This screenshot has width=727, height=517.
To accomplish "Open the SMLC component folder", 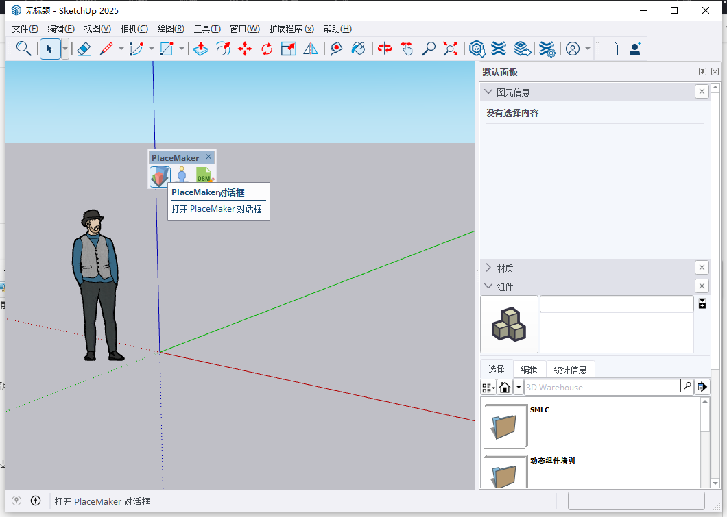I will (x=505, y=426).
